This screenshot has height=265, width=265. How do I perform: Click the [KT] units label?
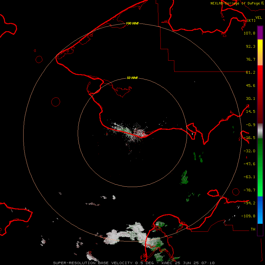click(251, 20)
